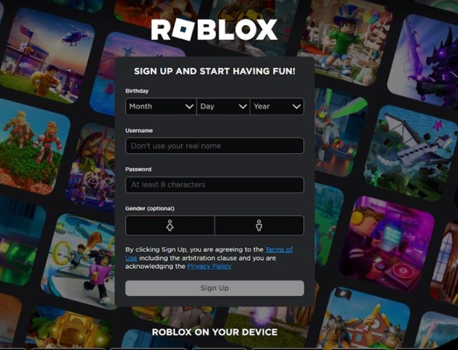Open the Month birthday dropdown

pos(161,106)
